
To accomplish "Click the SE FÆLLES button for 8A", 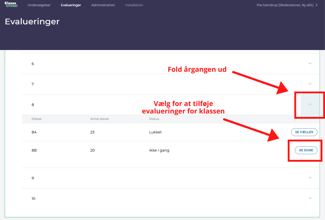I will [x=304, y=132].
